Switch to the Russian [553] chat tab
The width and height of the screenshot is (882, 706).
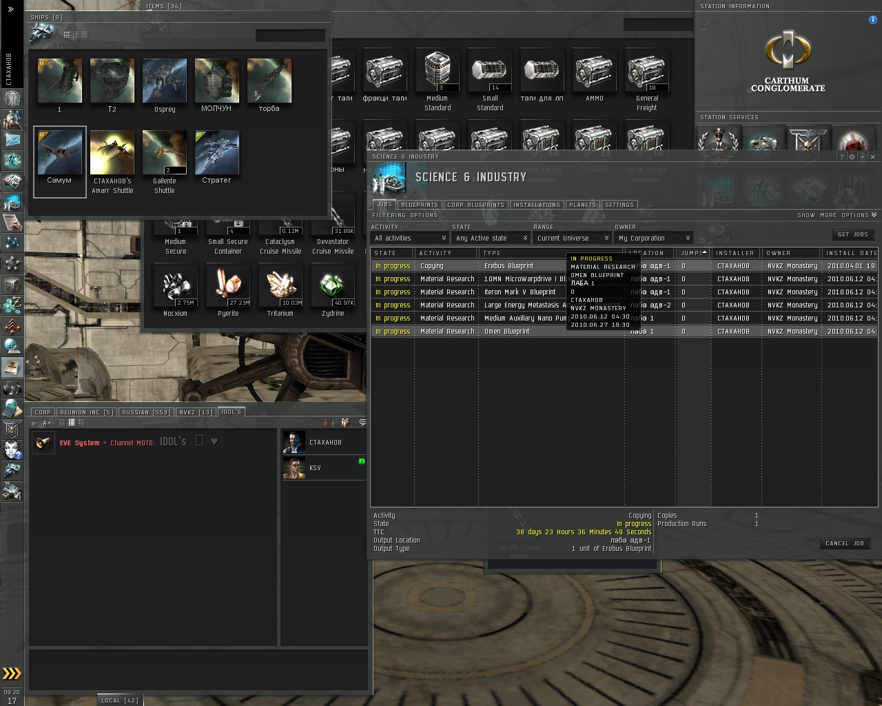click(x=145, y=412)
